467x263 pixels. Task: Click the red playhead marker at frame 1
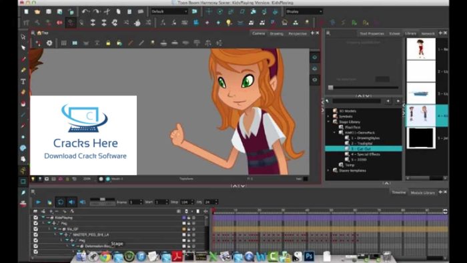point(213,211)
